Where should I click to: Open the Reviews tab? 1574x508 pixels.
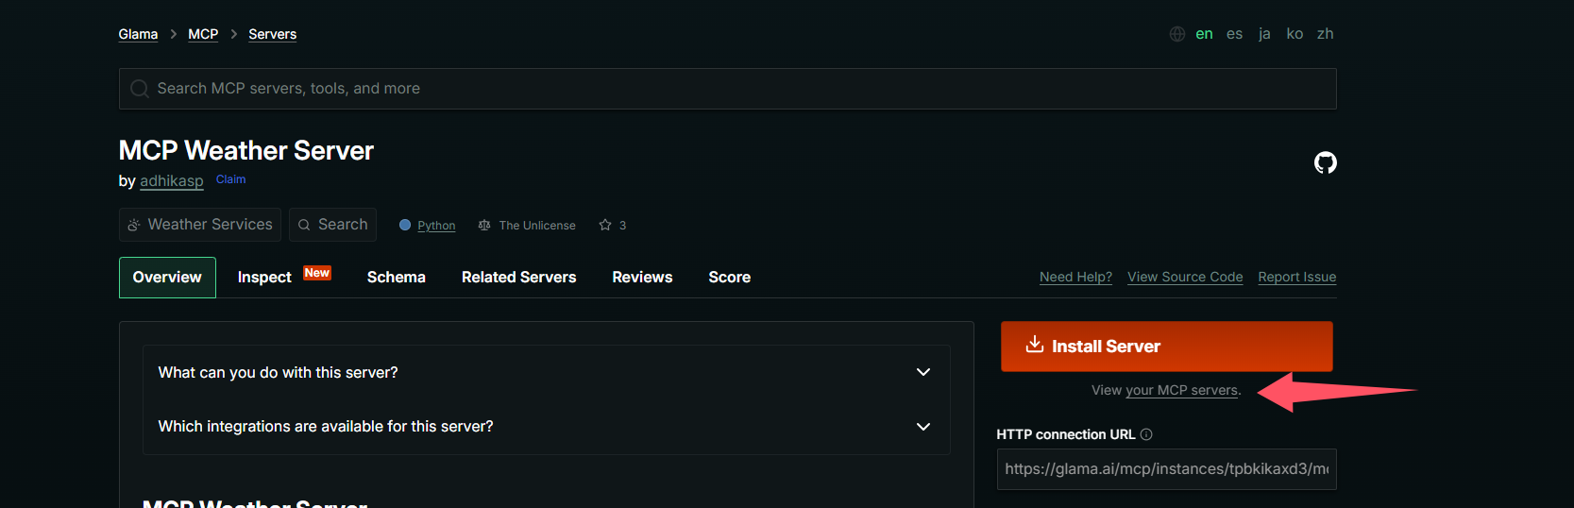point(642,277)
